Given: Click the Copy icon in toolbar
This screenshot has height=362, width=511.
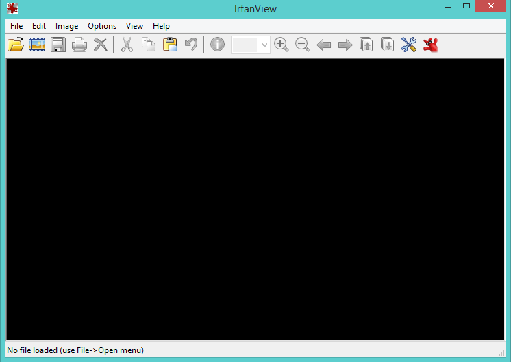Looking at the screenshot, I should point(148,45).
